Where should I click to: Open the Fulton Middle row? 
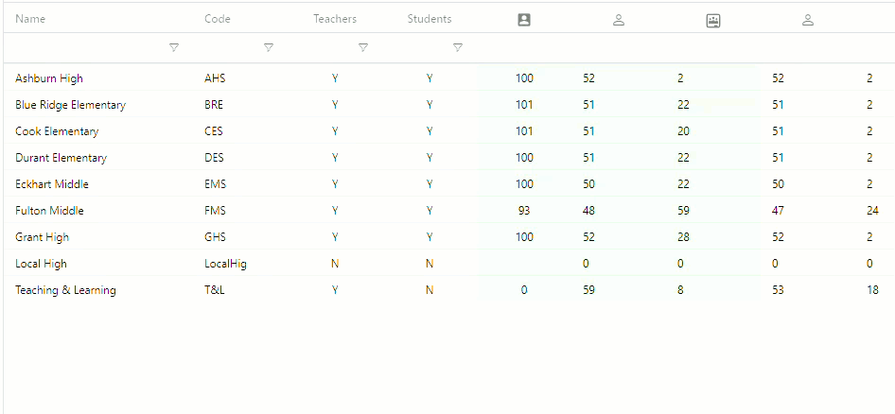pyautogui.click(x=49, y=211)
